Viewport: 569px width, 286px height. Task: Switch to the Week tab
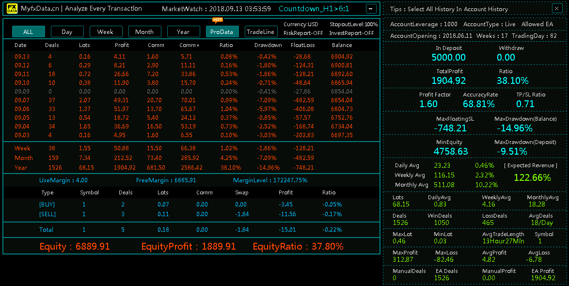(x=106, y=32)
